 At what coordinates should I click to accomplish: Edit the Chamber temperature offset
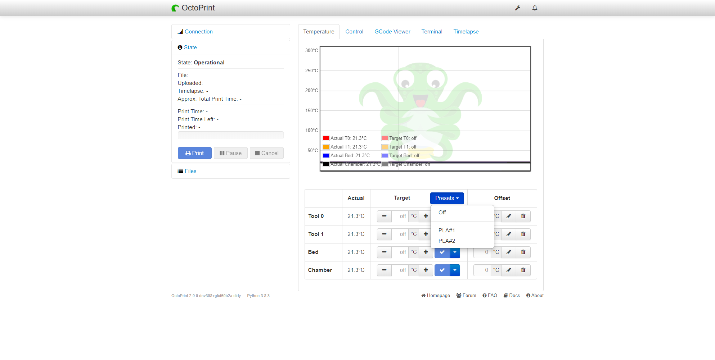508,270
